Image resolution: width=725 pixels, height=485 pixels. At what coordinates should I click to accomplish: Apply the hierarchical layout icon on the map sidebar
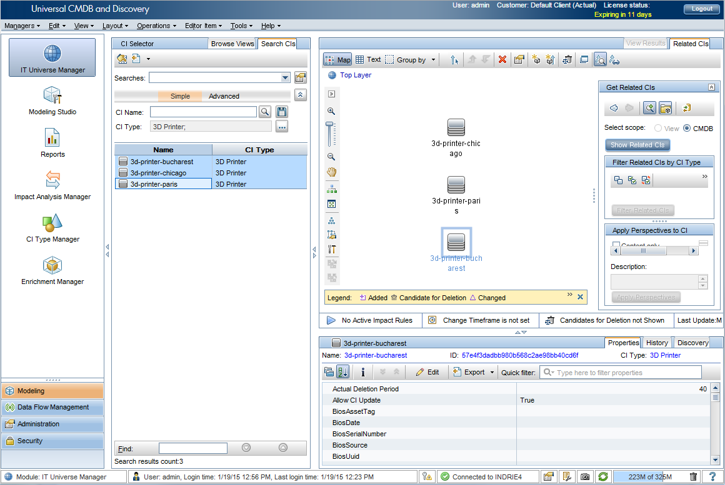(331, 189)
